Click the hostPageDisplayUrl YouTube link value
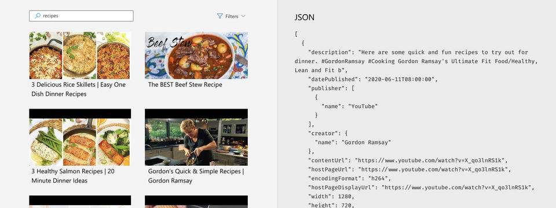 pos(458,187)
